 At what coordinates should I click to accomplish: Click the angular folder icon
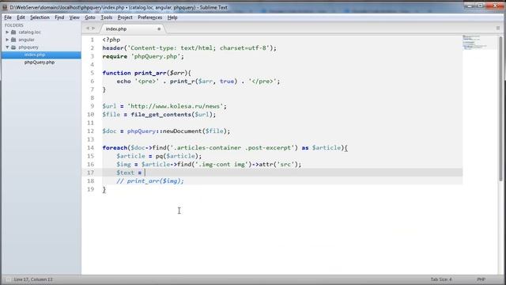[x=13, y=40]
